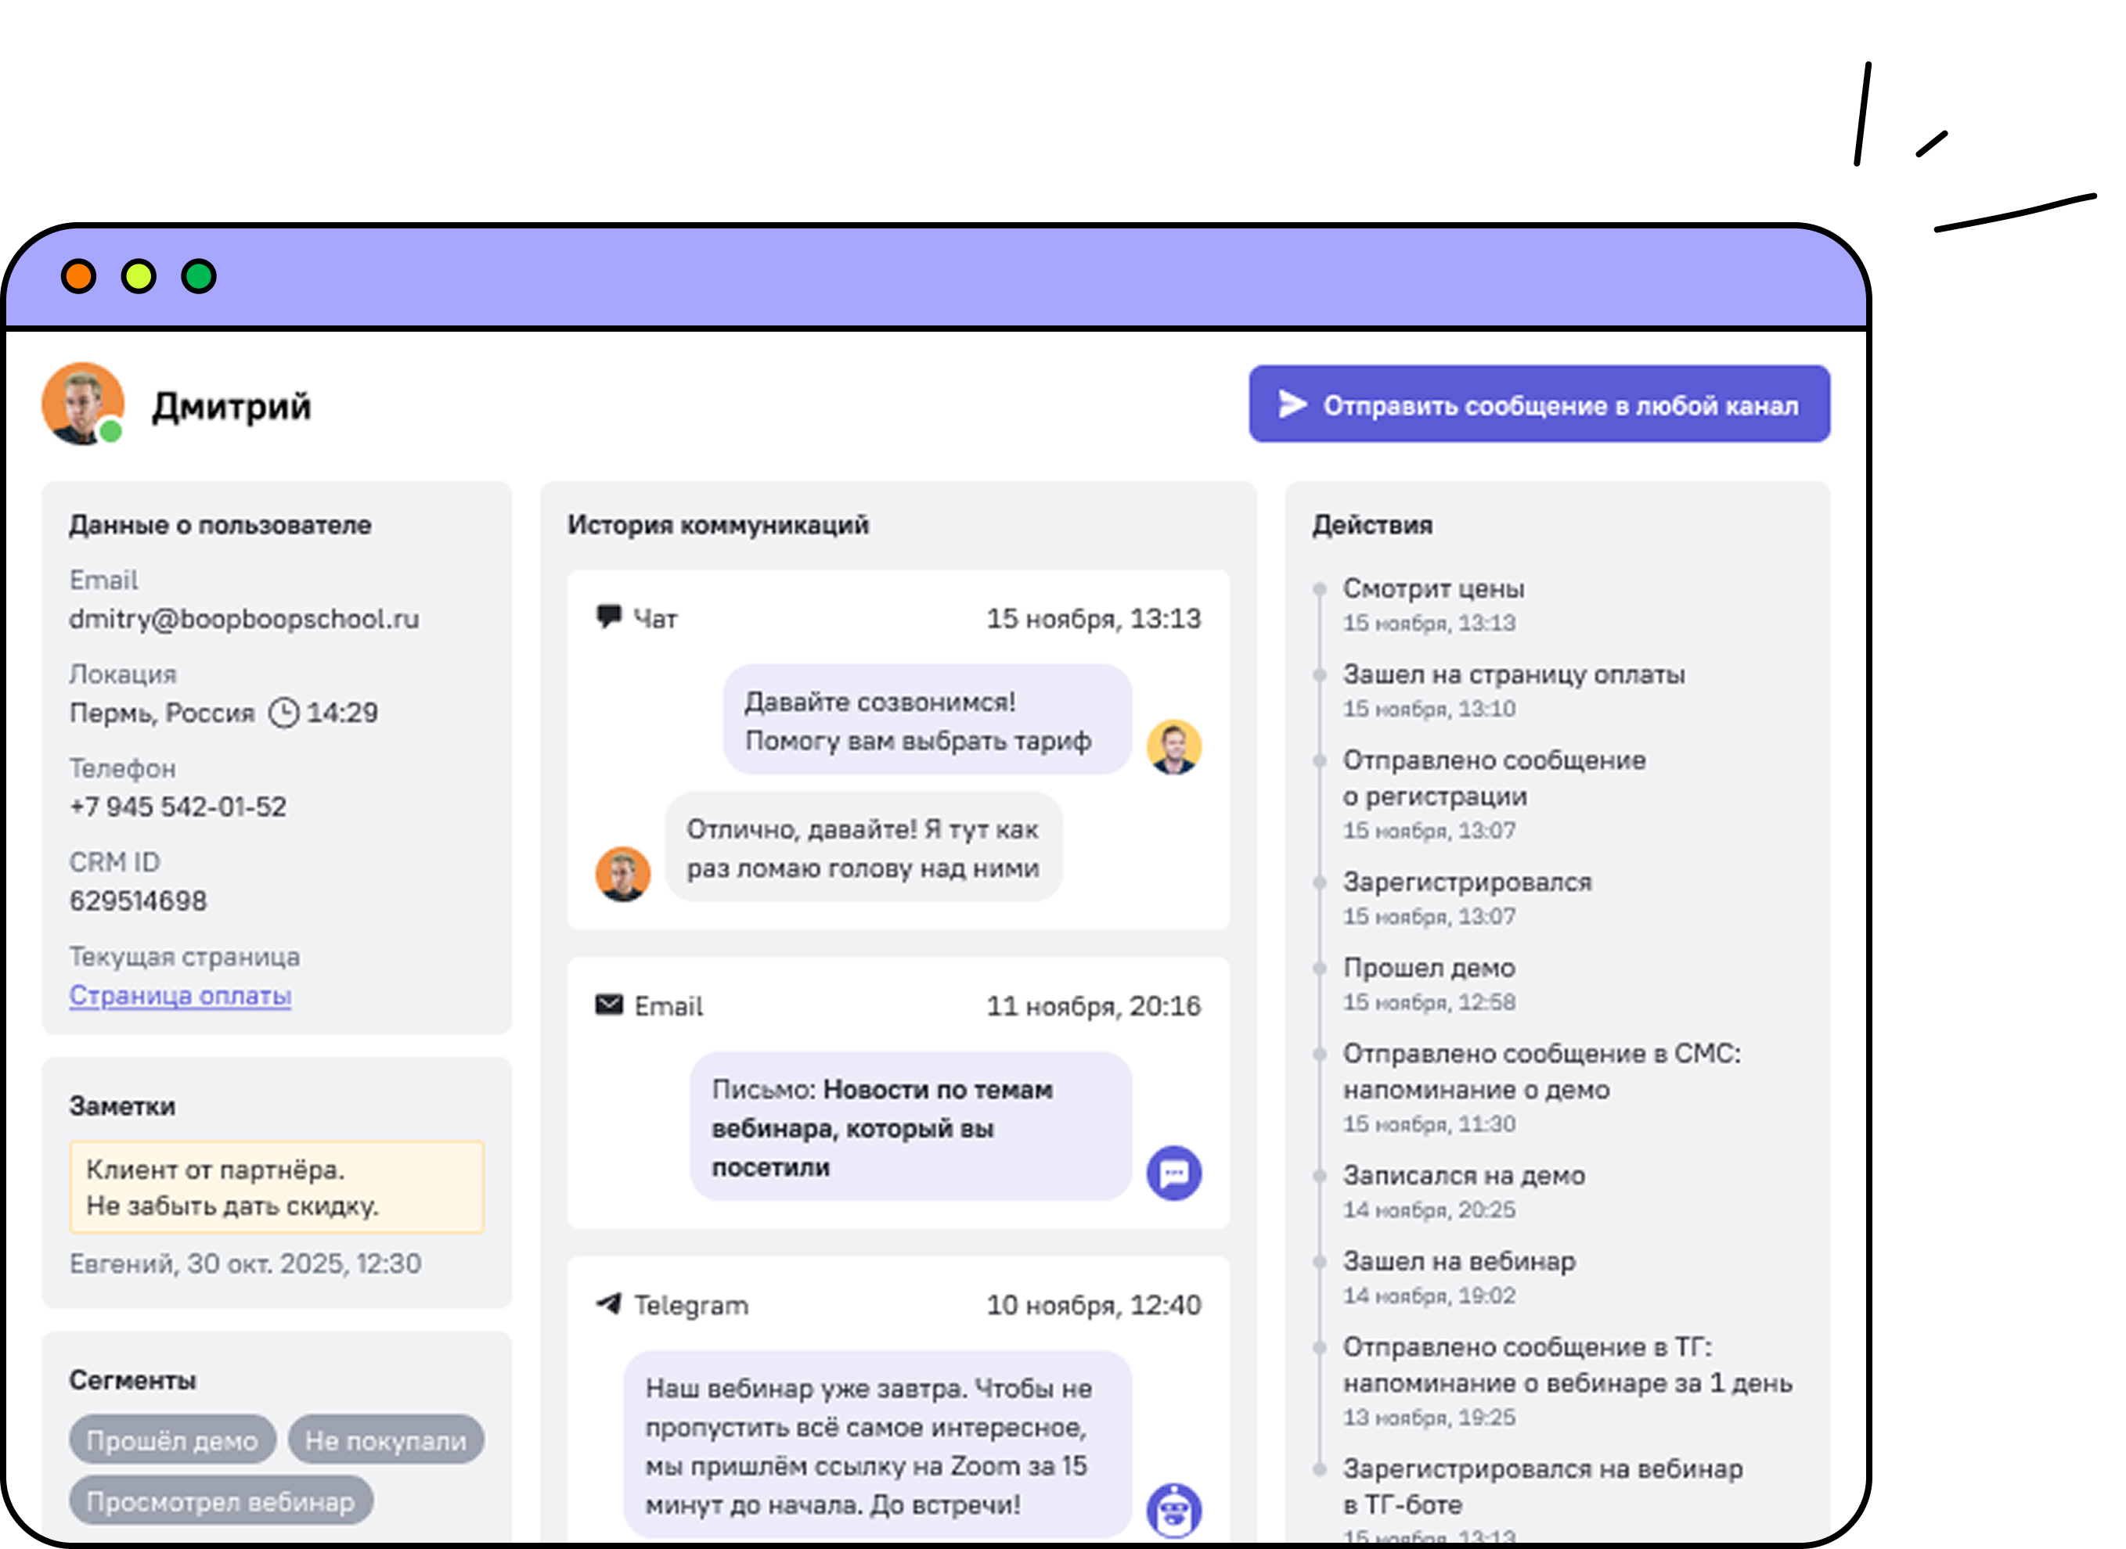This screenshot has width=2126, height=1549.
Task: Click the Отправлено сообщение в СМС marker
Action: [1319, 1053]
